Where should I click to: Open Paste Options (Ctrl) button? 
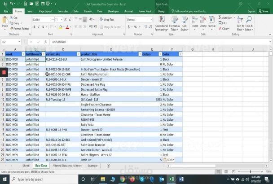pyautogui.click(x=168, y=160)
